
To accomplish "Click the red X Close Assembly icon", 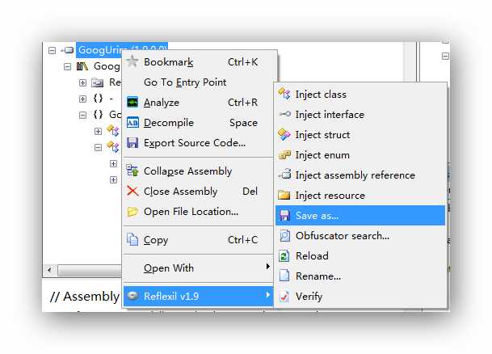I will [132, 191].
